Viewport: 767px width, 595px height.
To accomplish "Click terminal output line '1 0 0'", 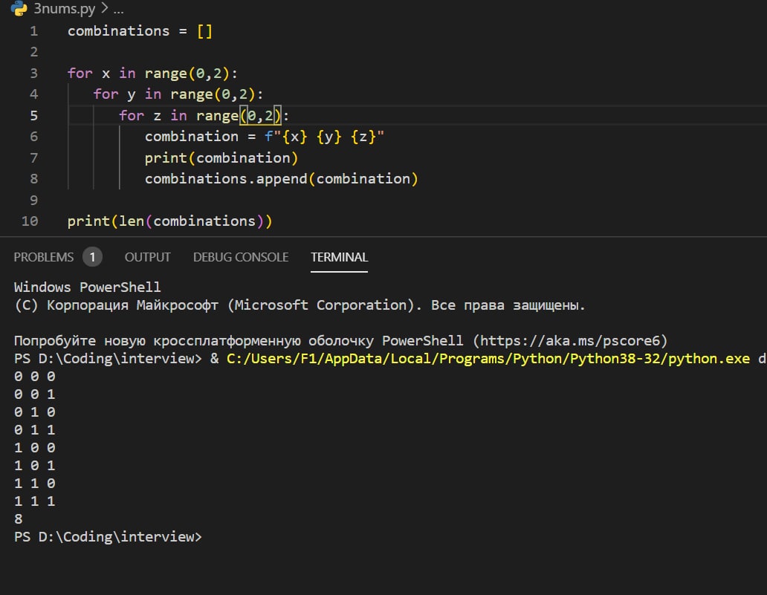I will click(x=35, y=449).
